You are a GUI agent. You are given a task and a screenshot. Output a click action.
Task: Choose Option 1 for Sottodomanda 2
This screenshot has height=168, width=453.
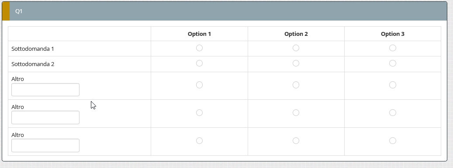pos(199,63)
